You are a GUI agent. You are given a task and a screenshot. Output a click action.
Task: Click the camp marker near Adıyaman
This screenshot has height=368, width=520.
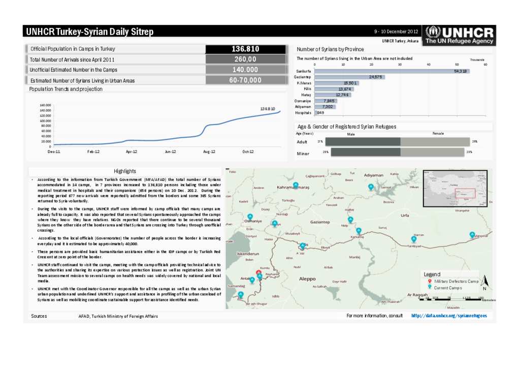371,187
